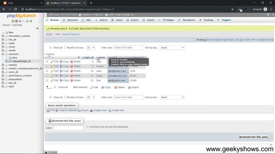
Task: Enable upper Show all checkbox
Action: [x=51, y=47]
